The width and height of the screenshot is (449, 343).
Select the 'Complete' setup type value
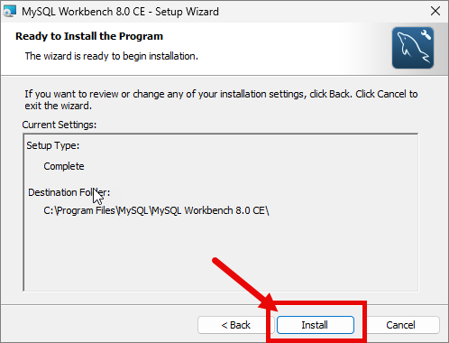pyautogui.click(x=64, y=166)
